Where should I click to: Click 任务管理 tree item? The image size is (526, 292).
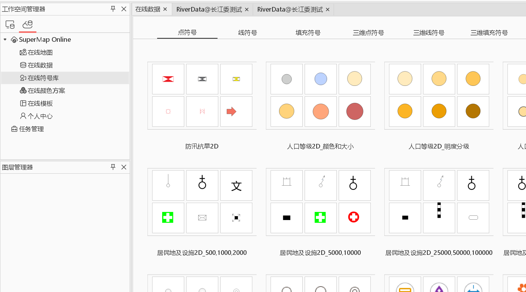[x=31, y=129]
